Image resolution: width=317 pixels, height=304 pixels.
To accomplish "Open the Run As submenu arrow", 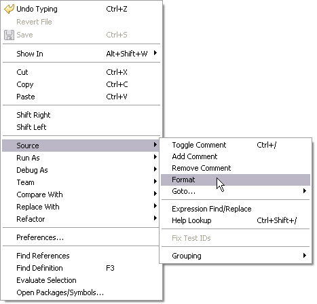I will click(155, 157).
